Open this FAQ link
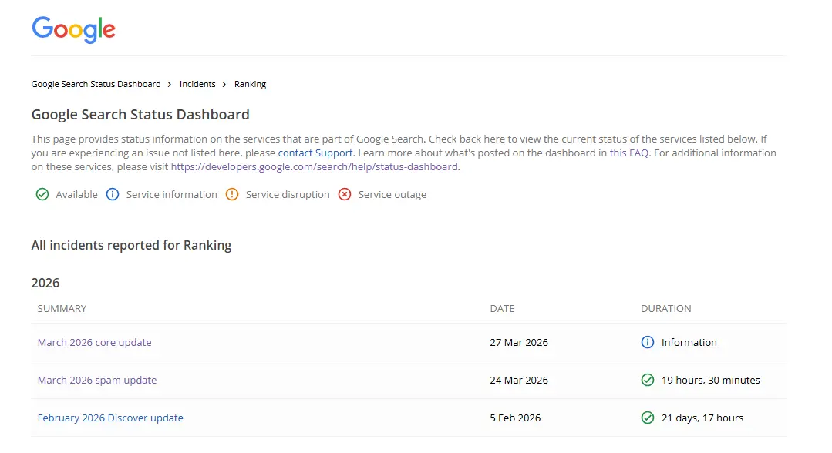Screen dimensions: 832x453 click(x=626, y=153)
